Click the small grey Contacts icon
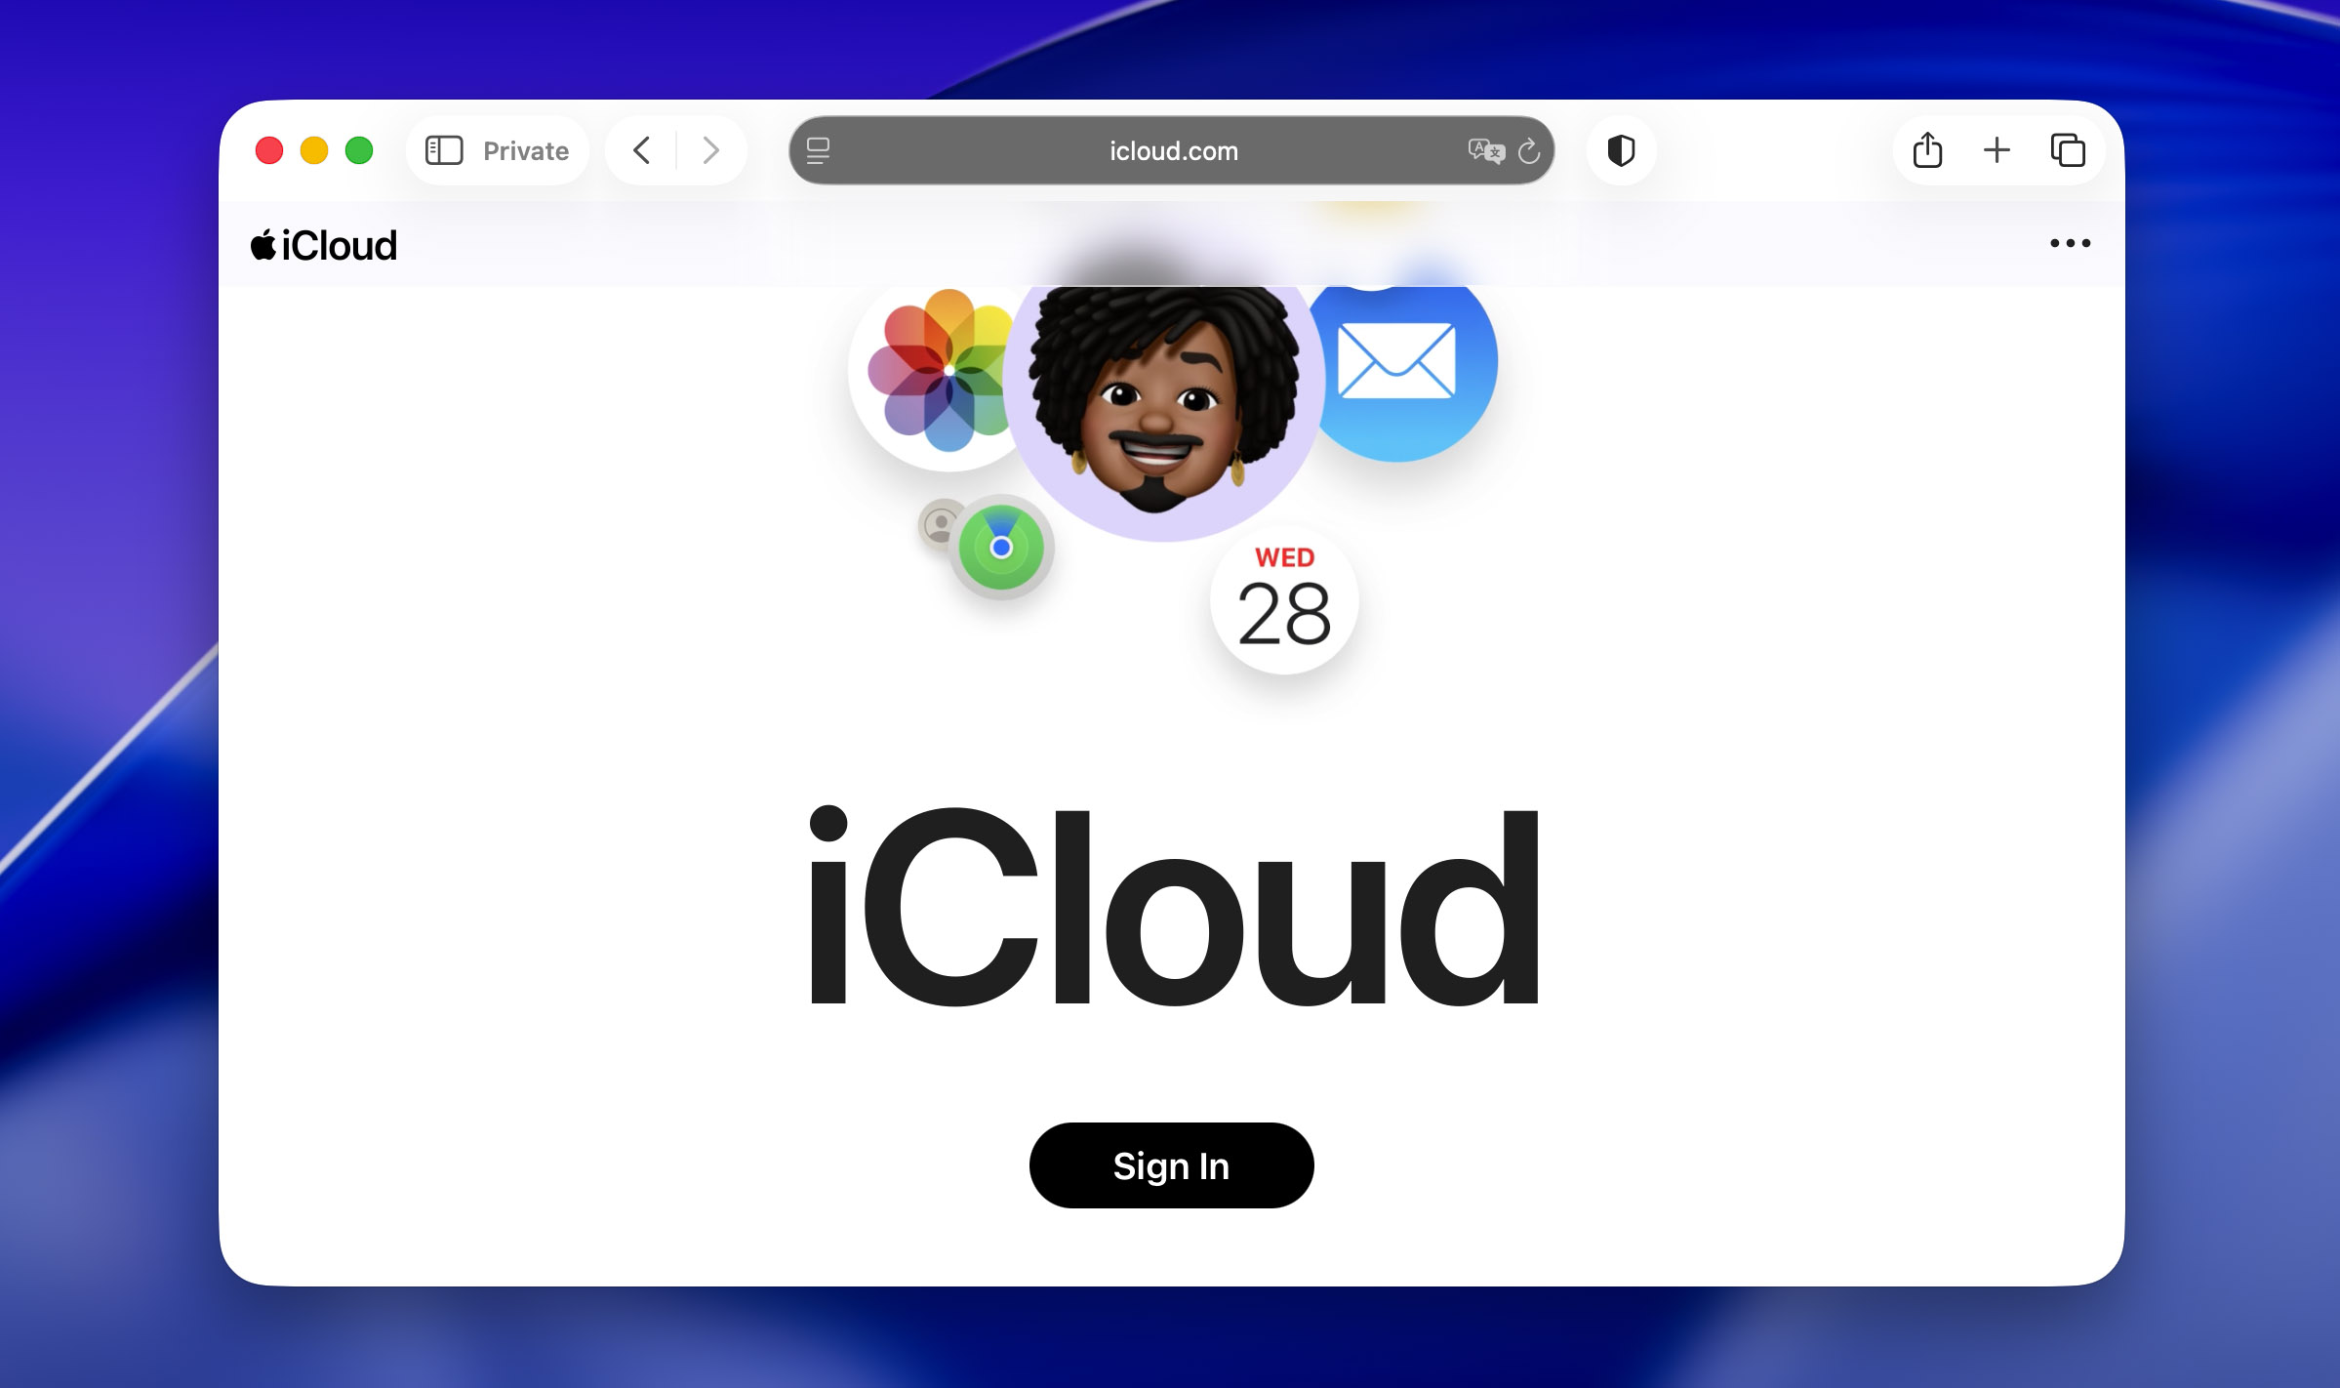This screenshot has height=1388, width=2340. (x=937, y=524)
